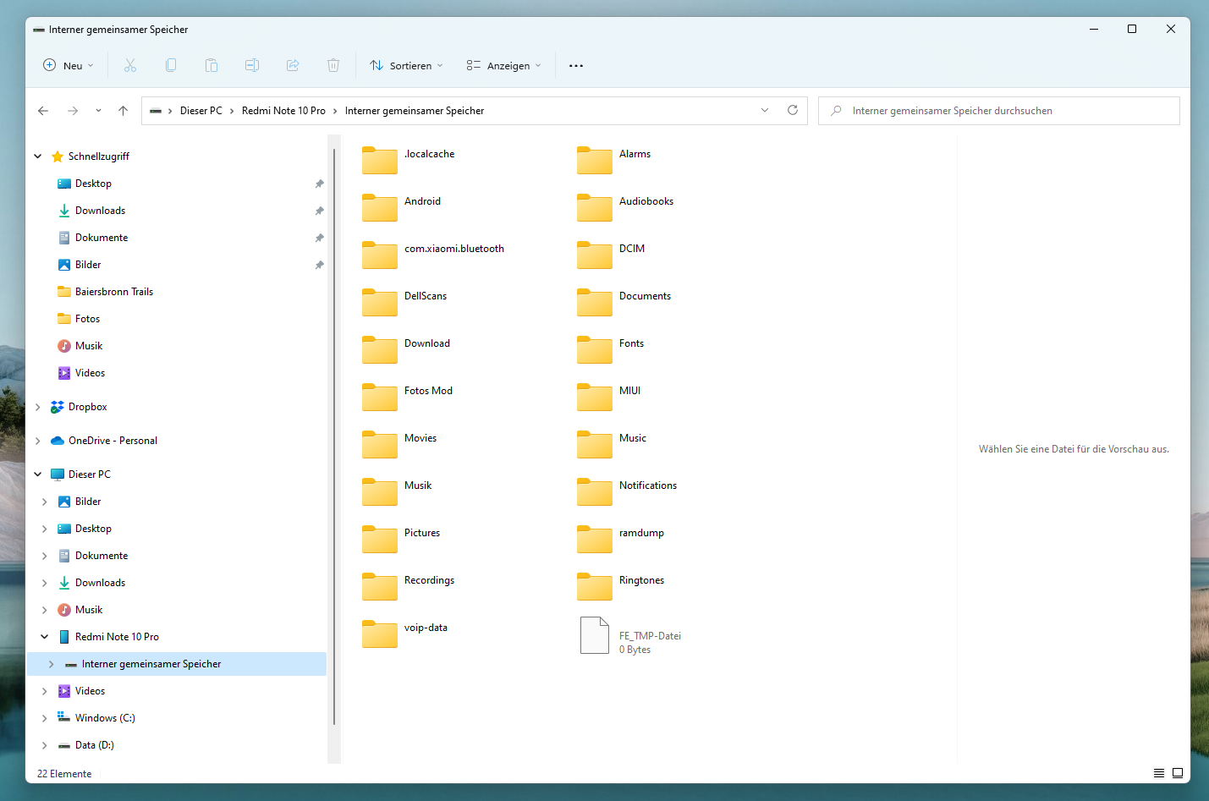Expand the Windows (C:) node
1209x801 pixels.
pyautogui.click(x=45, y=718)
